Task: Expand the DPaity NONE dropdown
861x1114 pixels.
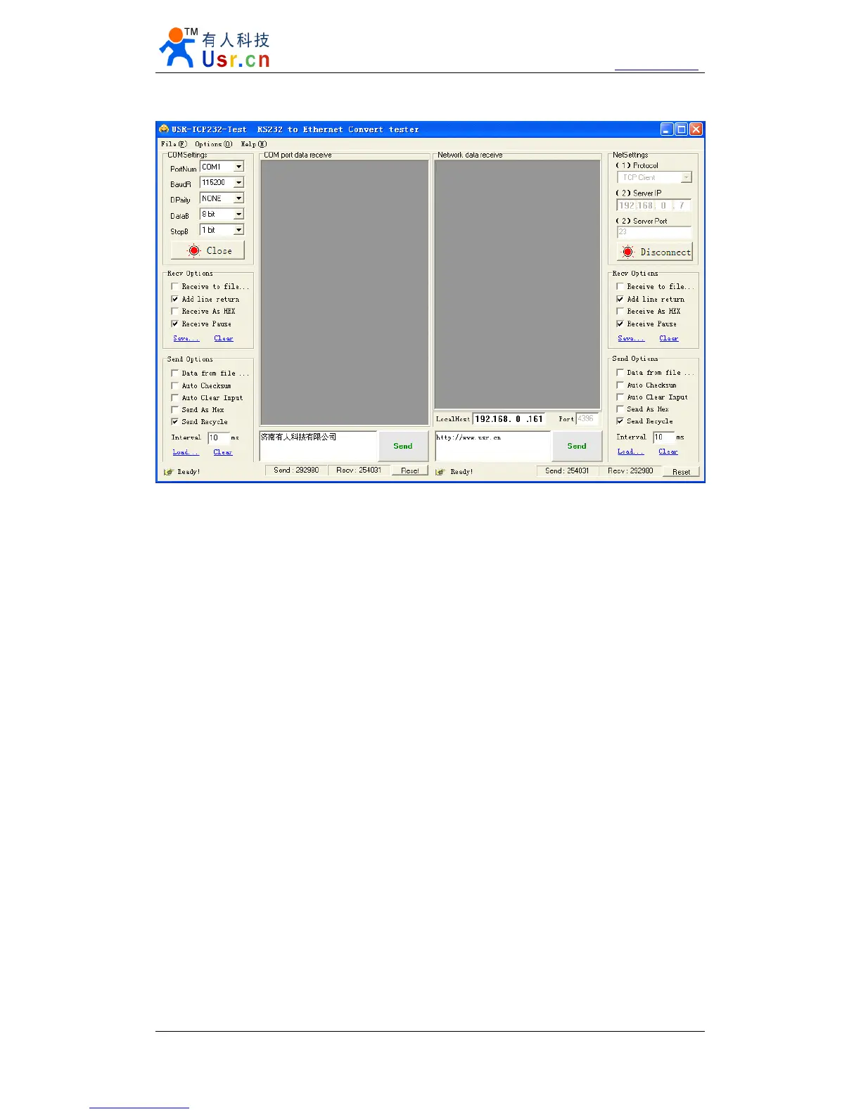Action: pyautogui.click(x=238, y=198)
